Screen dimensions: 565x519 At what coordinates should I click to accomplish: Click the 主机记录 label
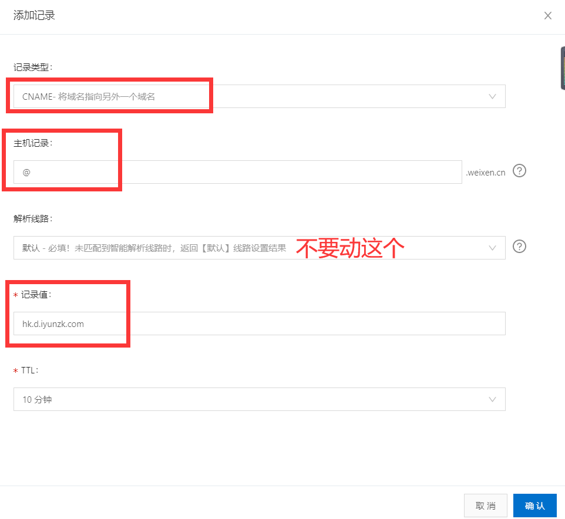point(33,143)
